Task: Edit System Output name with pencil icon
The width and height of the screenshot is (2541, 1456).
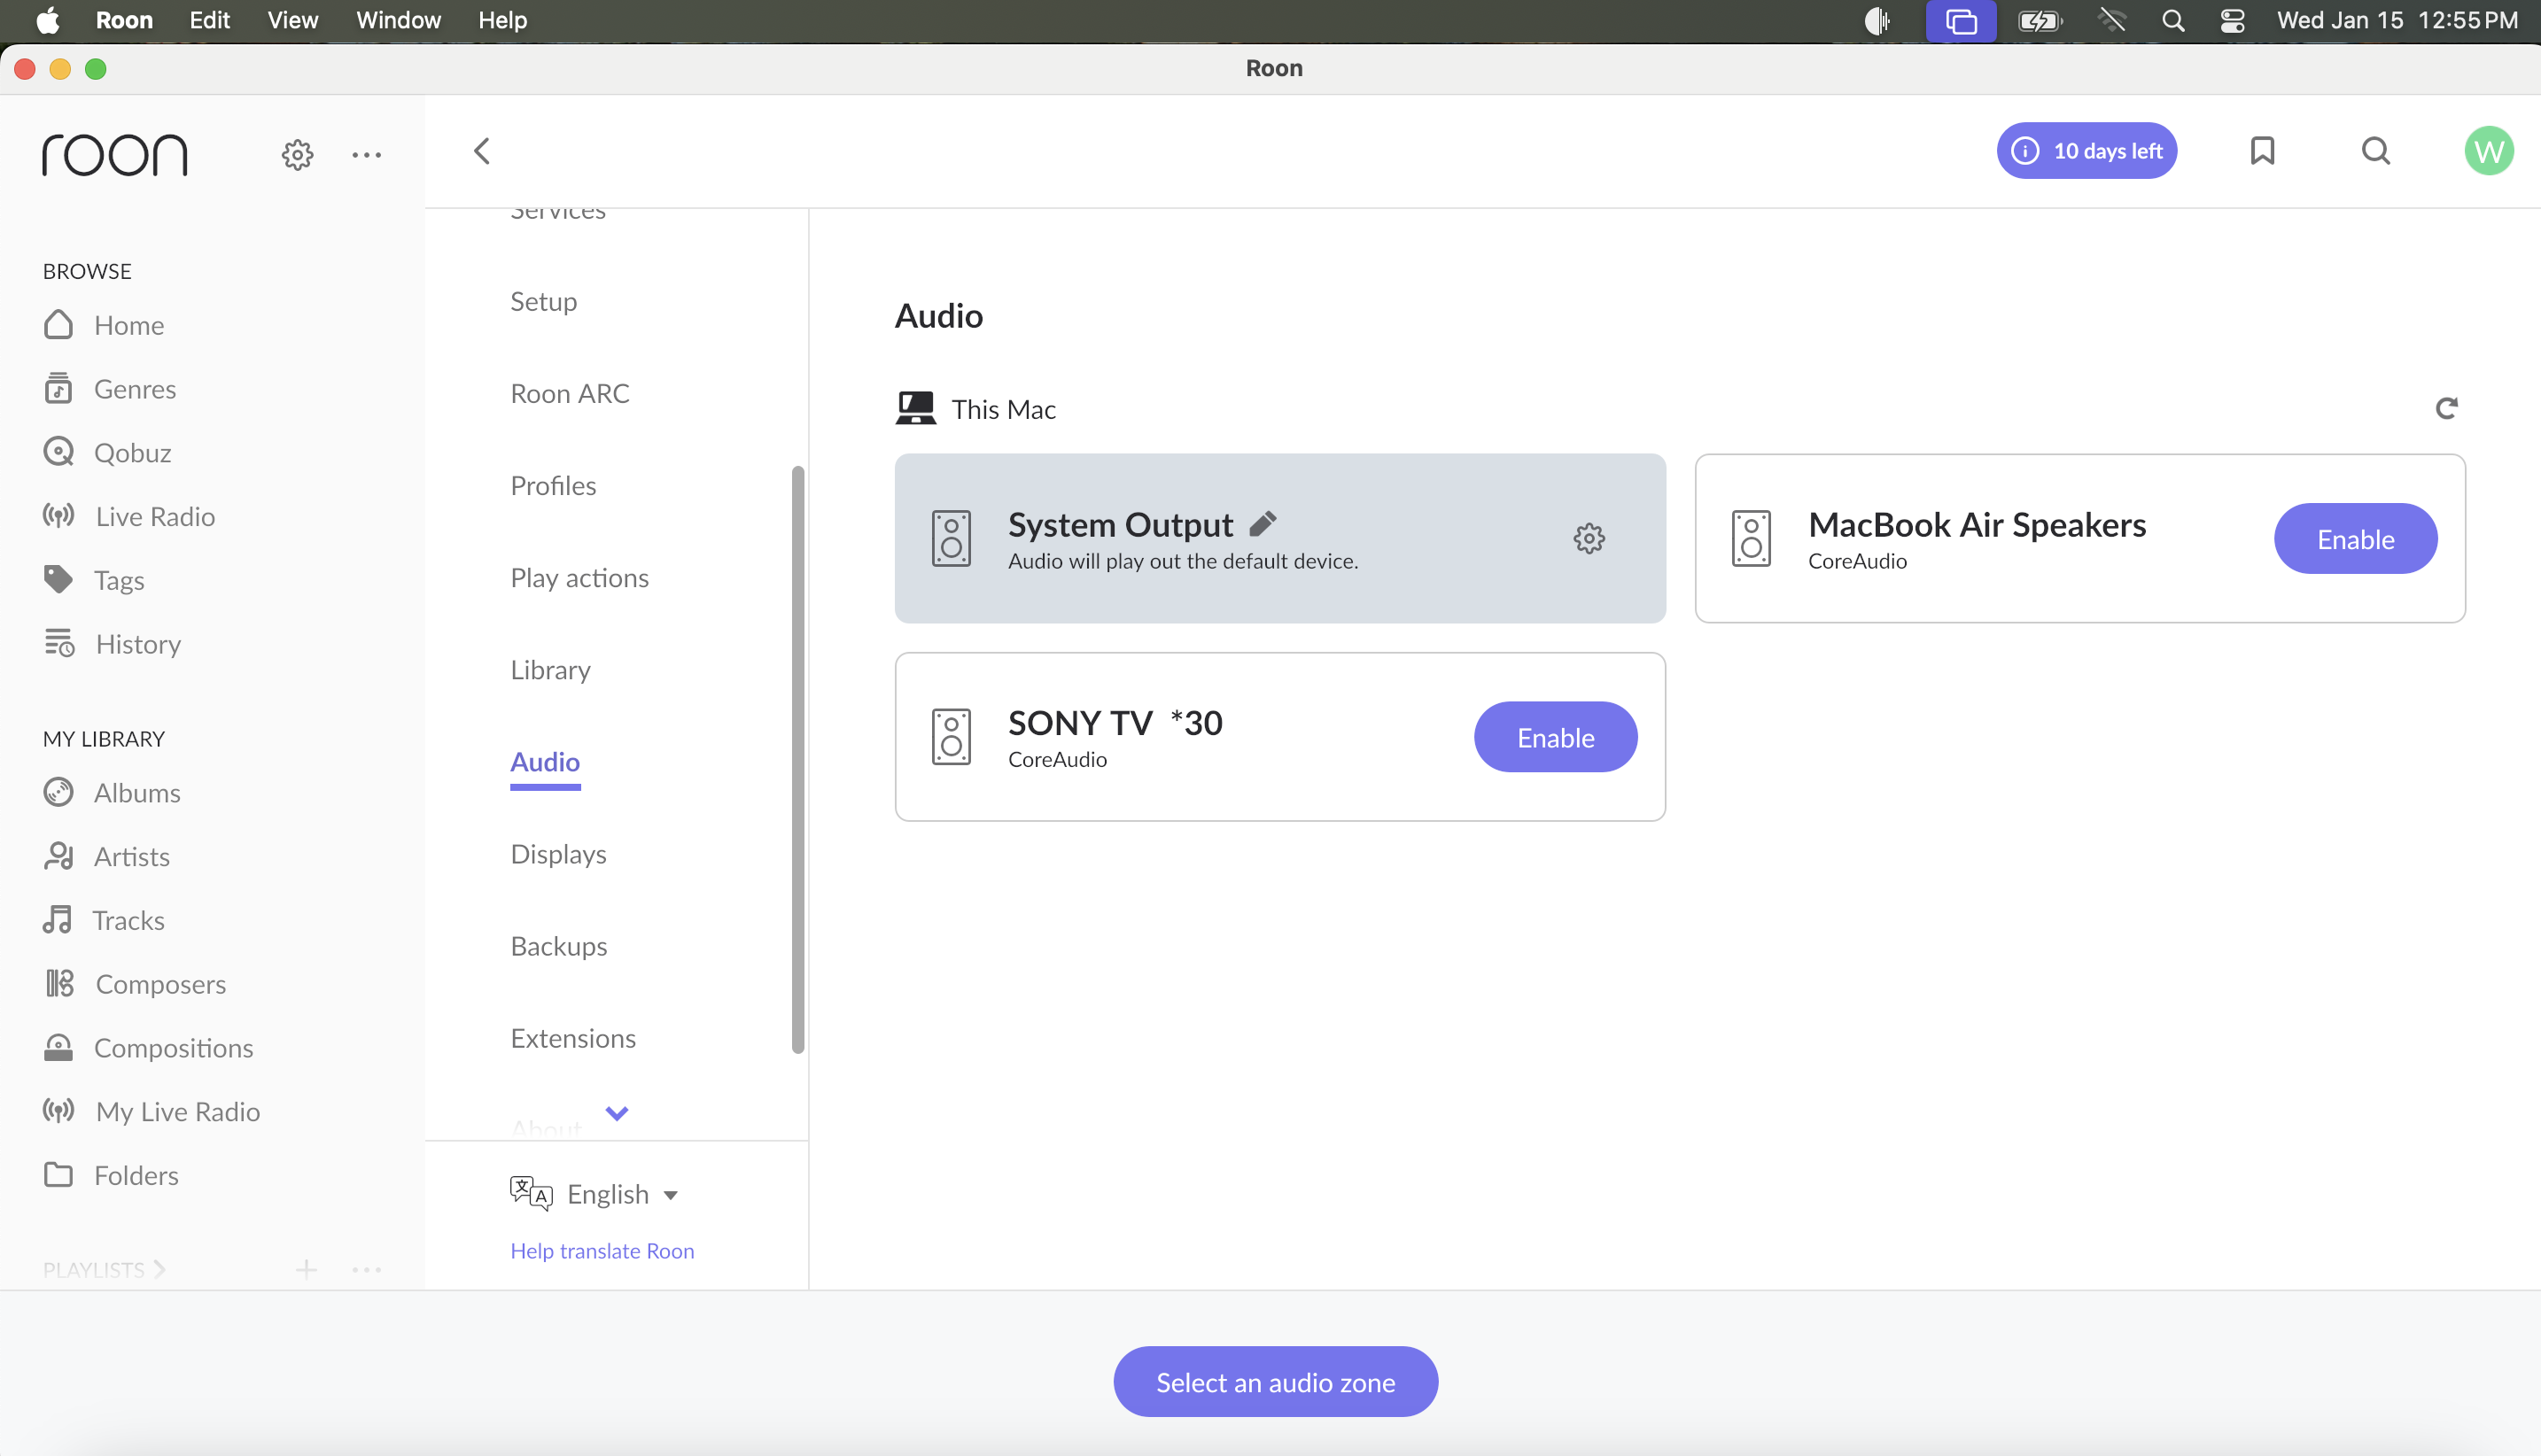Action: 1263,523
